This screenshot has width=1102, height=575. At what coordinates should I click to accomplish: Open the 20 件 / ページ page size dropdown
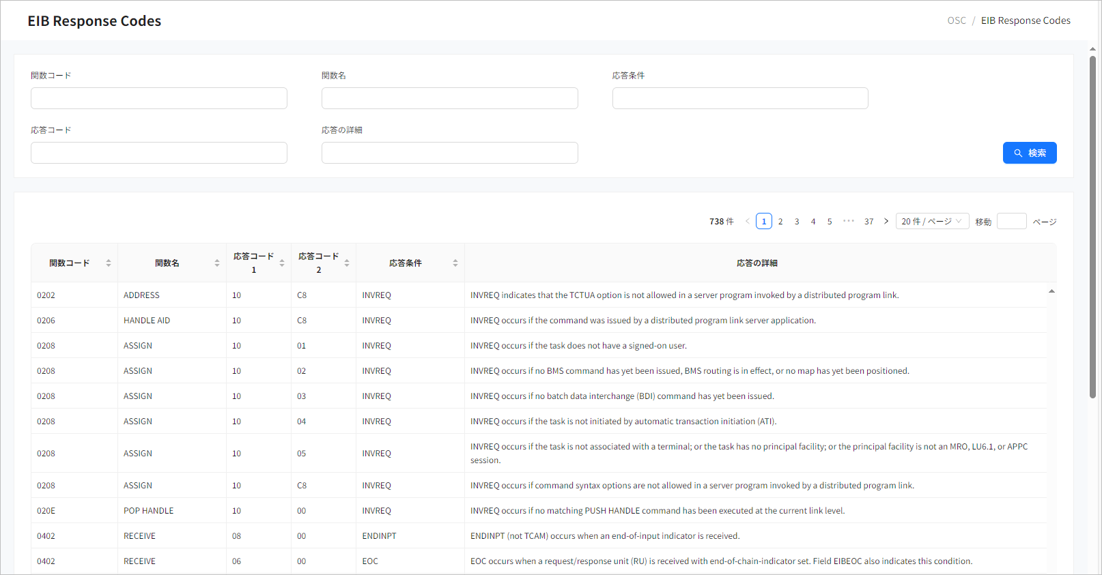(932, 221)
